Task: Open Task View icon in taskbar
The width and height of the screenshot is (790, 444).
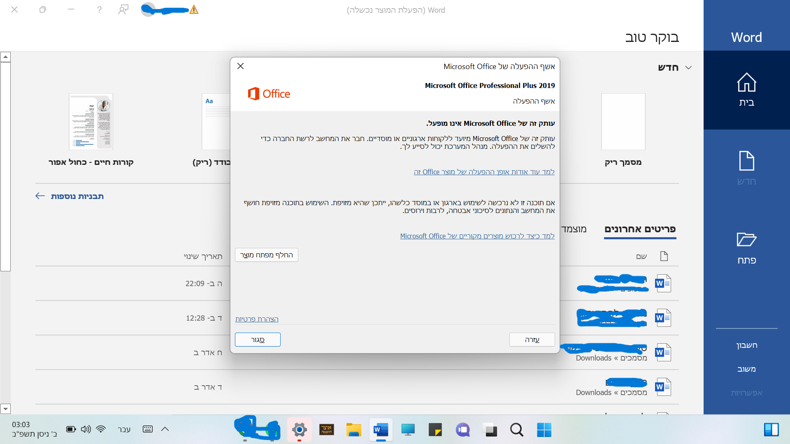Action: coord(490,430)
